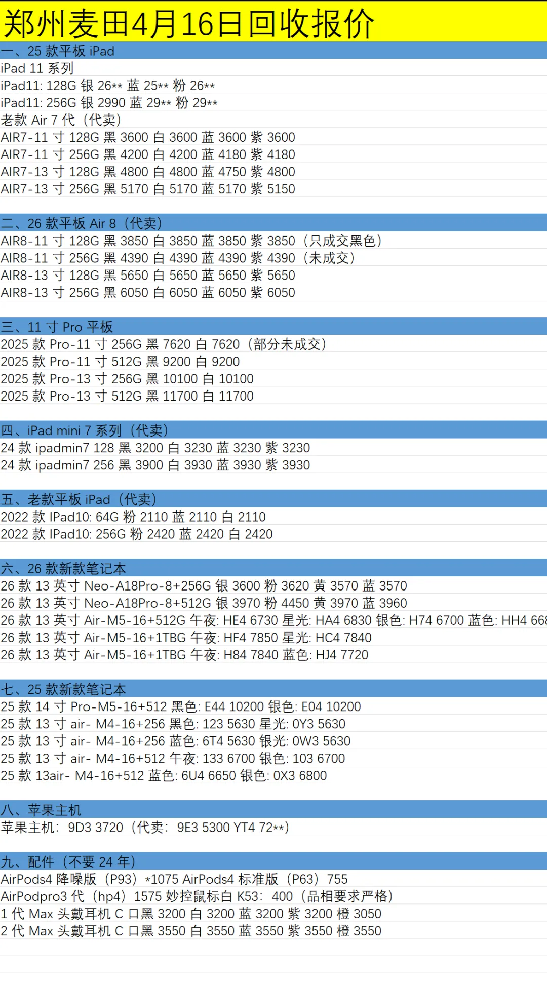Screen dimensions: 547x983
Task: Select row 24 款 ipadmin7 128 黑 3200
Action: coord(273,447)
